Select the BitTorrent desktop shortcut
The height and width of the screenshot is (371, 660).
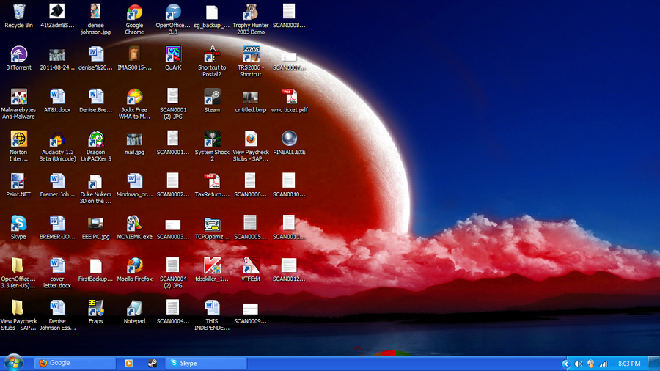tap(18, 54)
